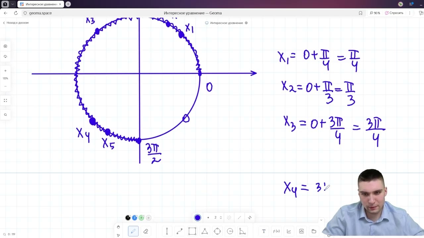Insert an image with picture tool
The image size is (424, 238).
point(301,231)
